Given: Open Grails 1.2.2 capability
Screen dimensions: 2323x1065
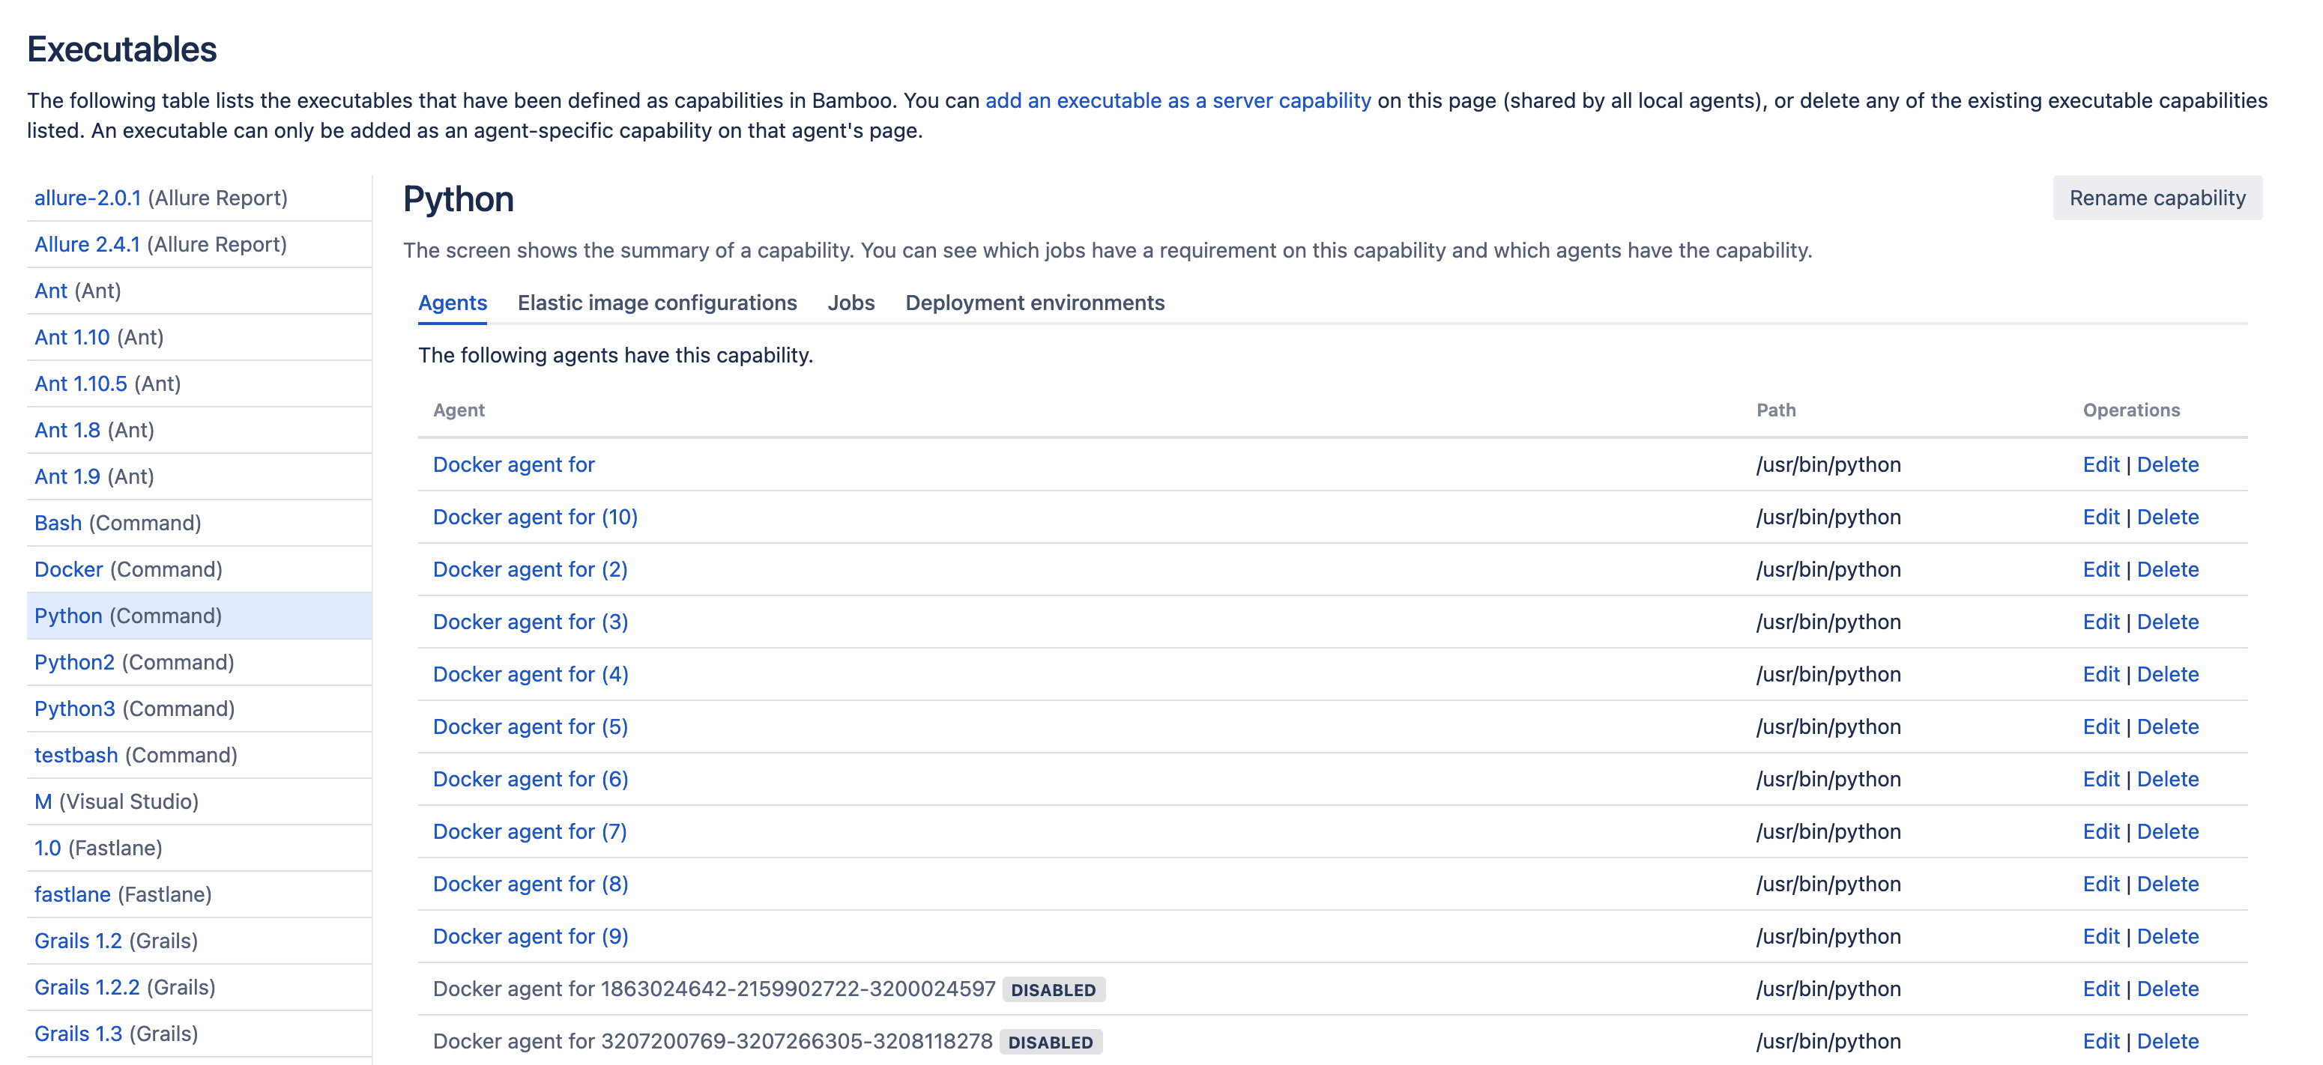Looking at the screenshot, I should tap(87, 988).
